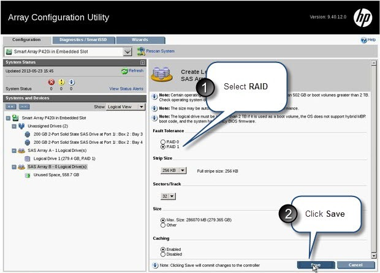Switch to the Diagnostics / SmartSSD tab
This screenshot has width=380, height=273.
point(83,40)
